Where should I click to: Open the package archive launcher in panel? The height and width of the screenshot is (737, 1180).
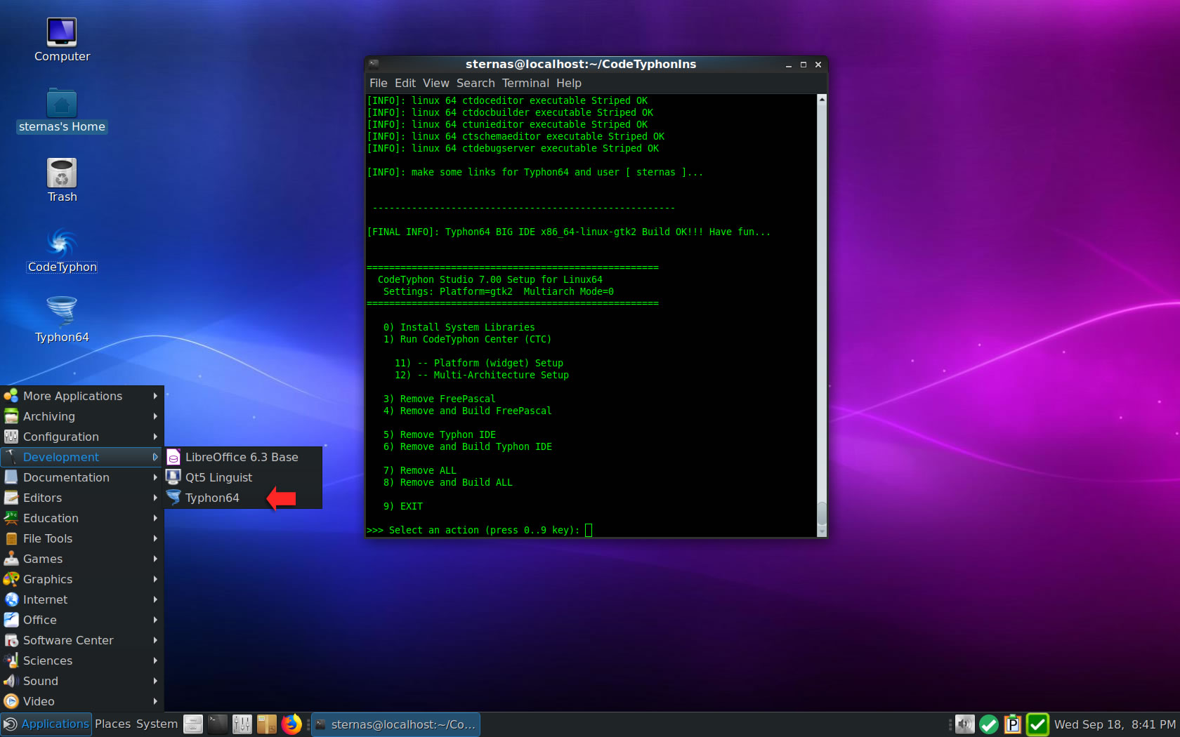267,724
